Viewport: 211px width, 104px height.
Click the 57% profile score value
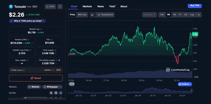coord(58,70)
